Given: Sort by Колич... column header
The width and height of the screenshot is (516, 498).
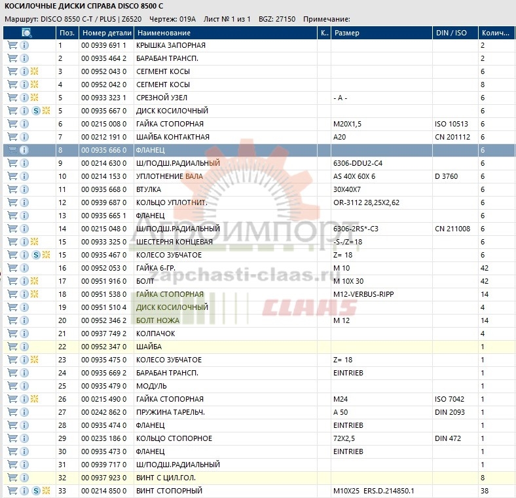Looking at the screenshot, I should click(x=496, y=33).
